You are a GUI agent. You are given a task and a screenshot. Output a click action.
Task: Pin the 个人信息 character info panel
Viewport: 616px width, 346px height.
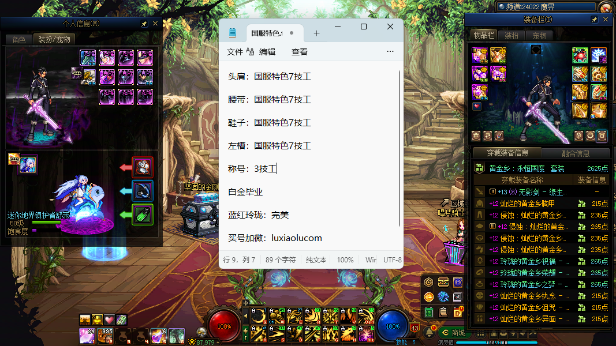(x=144, y=24)
